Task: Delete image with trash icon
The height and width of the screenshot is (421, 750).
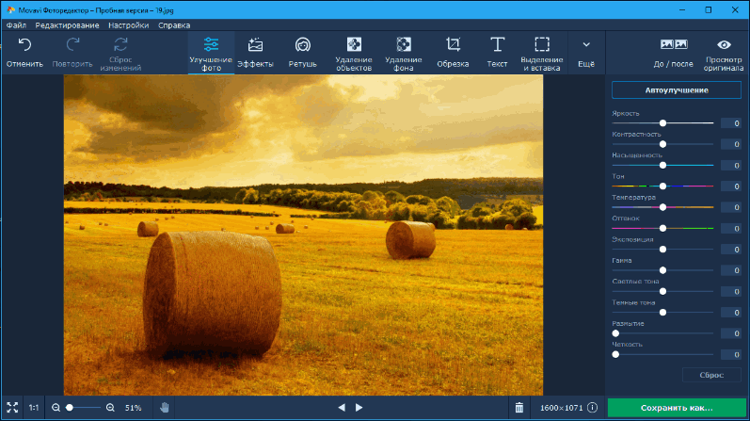Action: (x=519, y=408)
